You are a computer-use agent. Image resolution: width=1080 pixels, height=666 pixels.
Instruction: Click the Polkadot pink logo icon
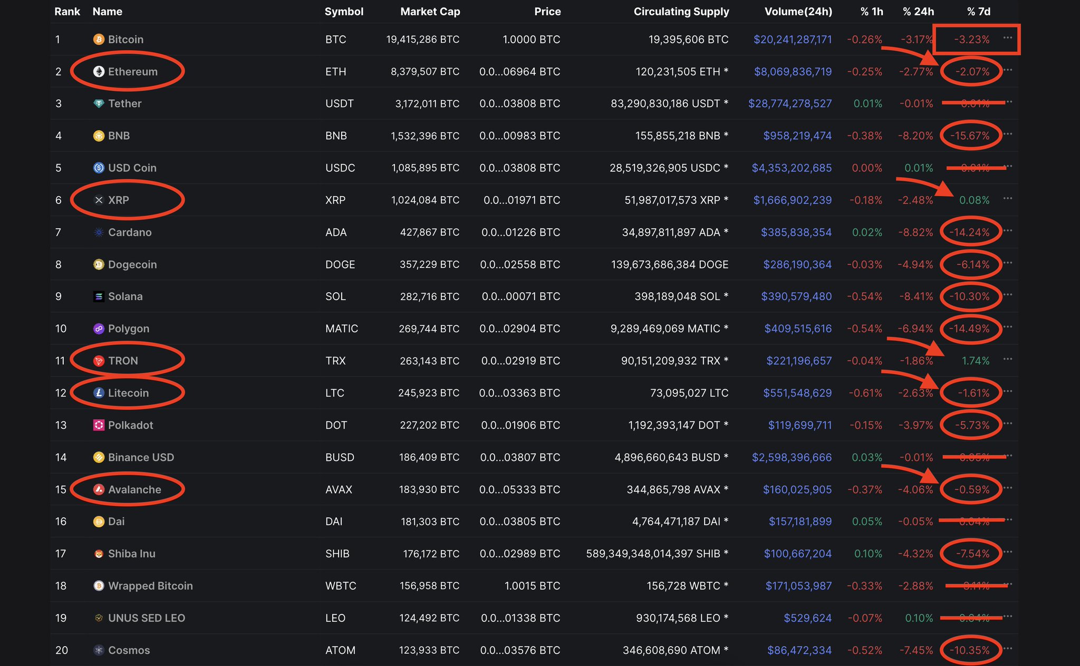point(99,426)
